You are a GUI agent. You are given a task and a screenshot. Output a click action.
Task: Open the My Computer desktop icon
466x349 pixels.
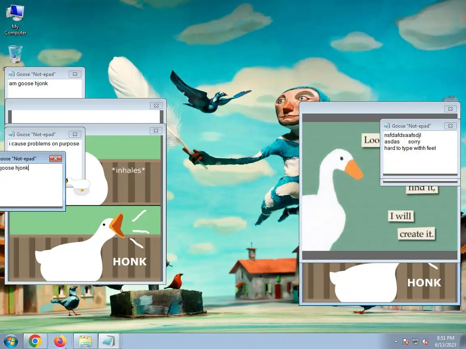[x=15, y=20]
